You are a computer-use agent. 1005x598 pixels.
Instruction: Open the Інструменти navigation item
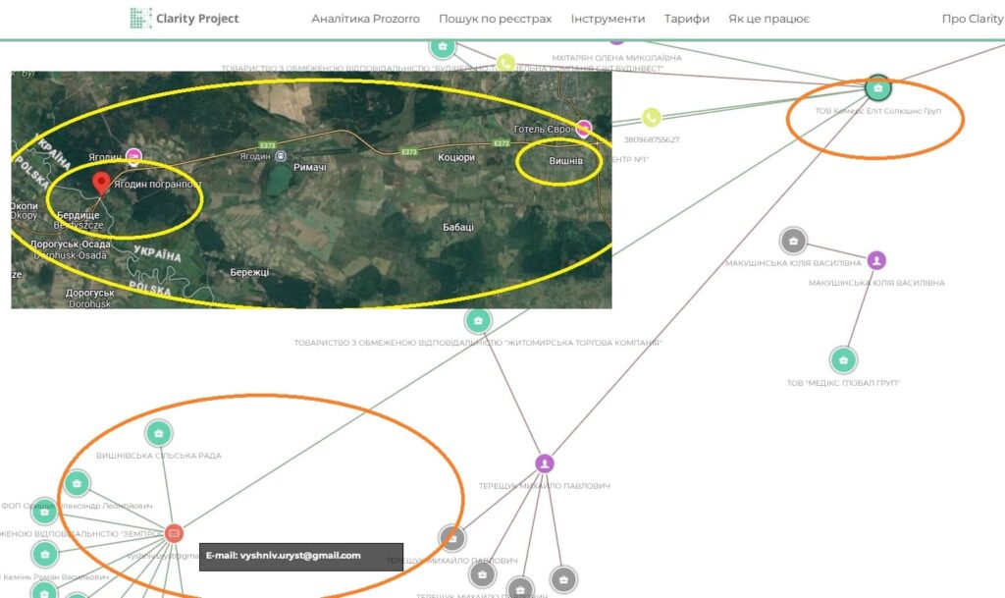608,19
